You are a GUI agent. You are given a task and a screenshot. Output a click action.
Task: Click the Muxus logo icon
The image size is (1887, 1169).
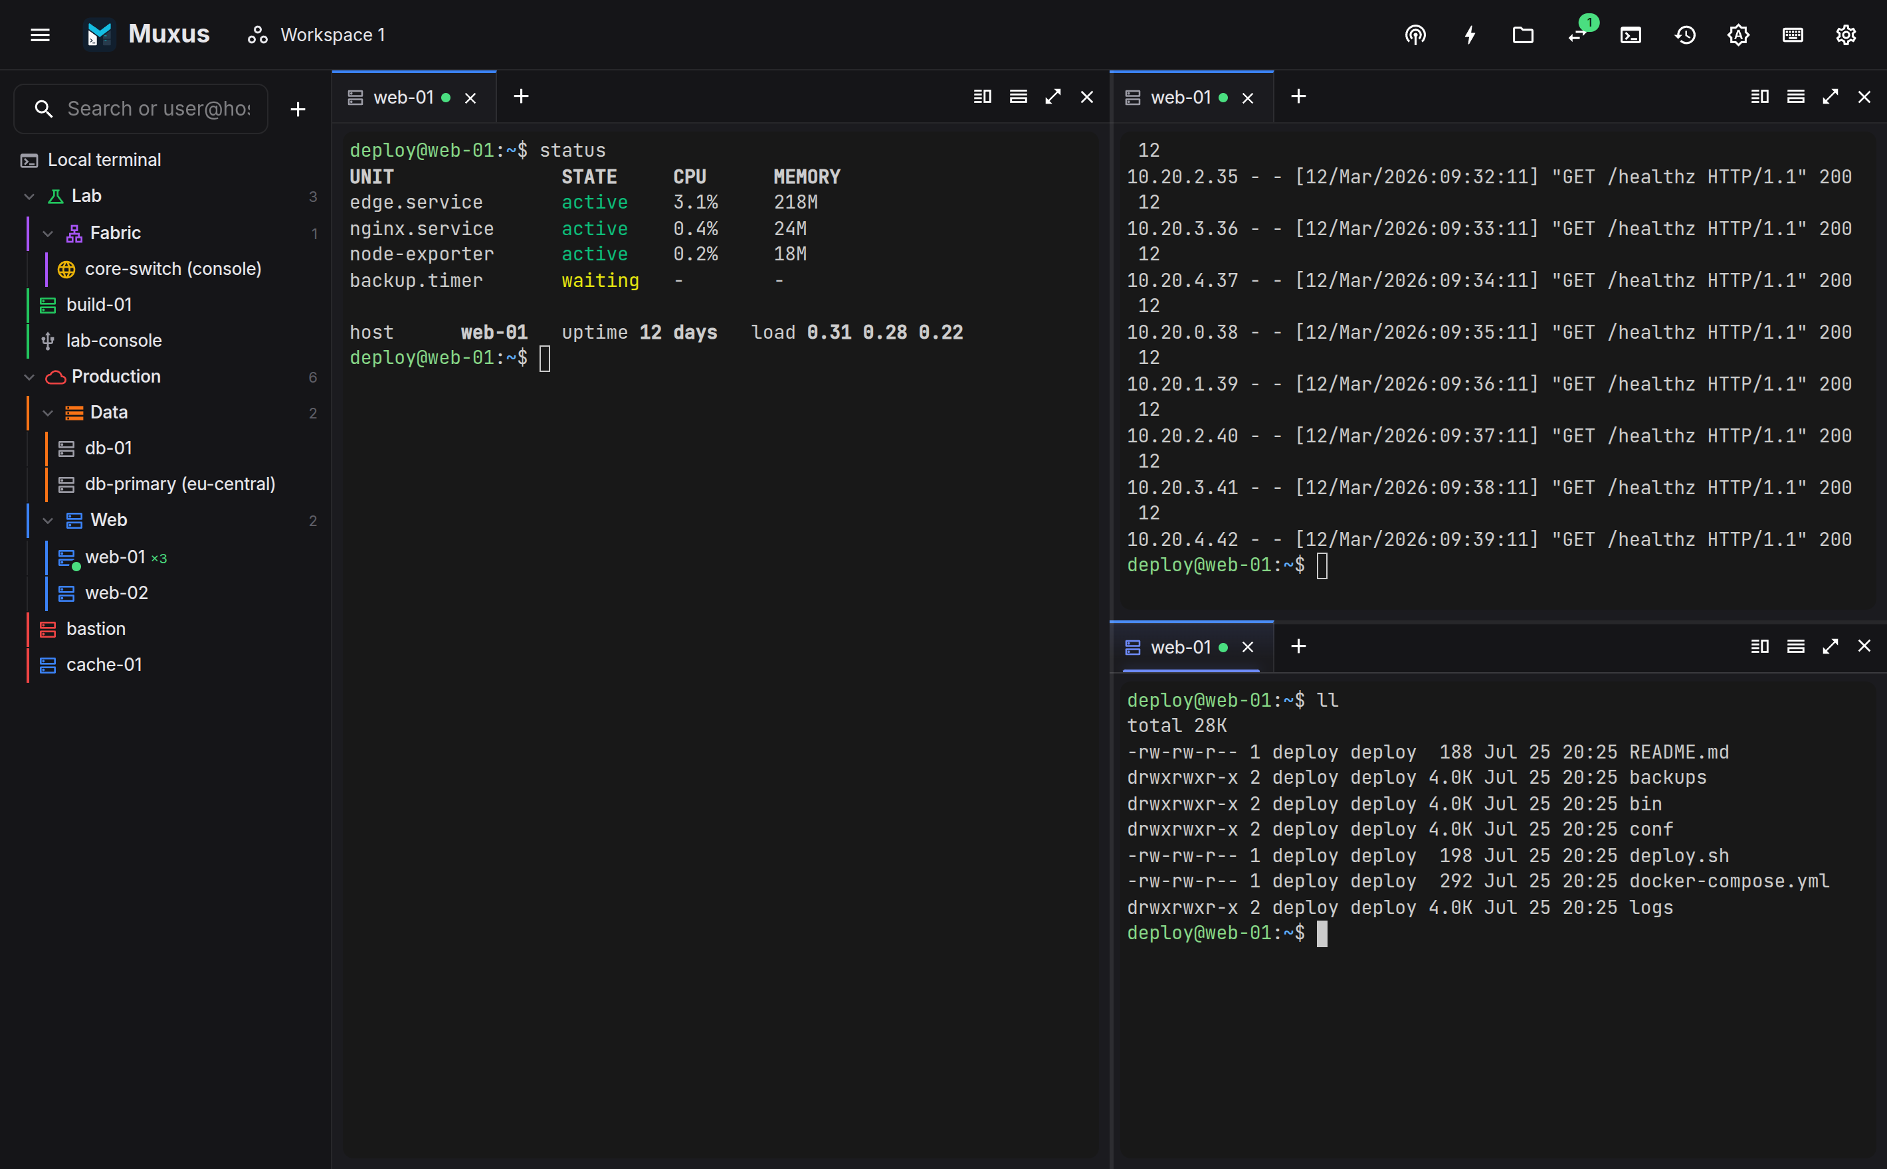[99, 35]
